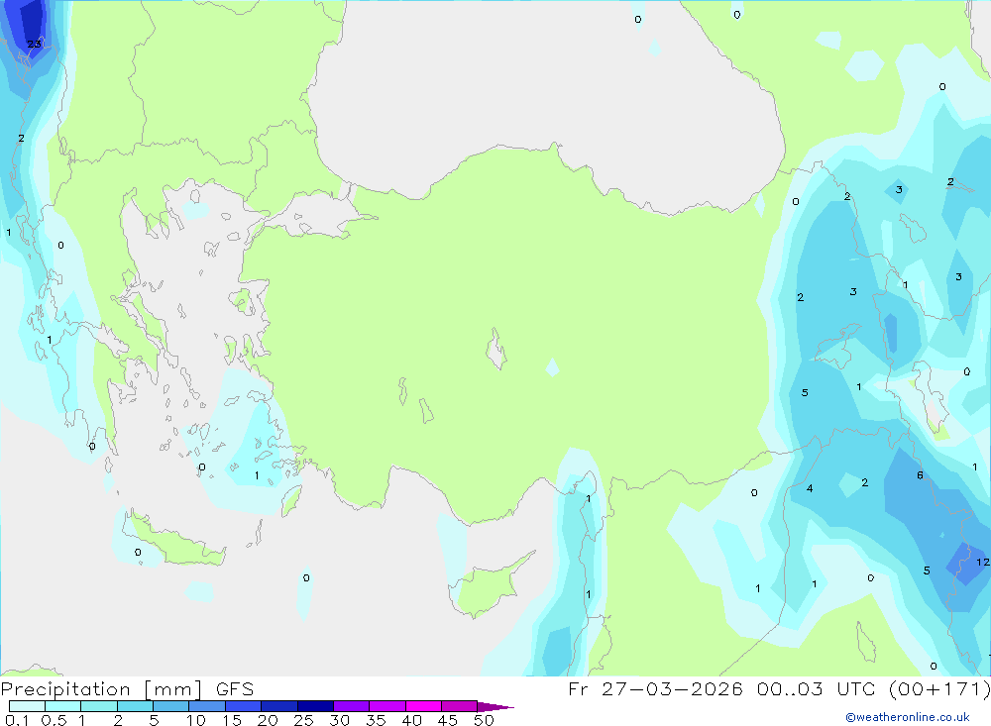This screenshot has height=726, width=991.
Task: Click the legend label '35'
Action: click(x=376, y=720)
